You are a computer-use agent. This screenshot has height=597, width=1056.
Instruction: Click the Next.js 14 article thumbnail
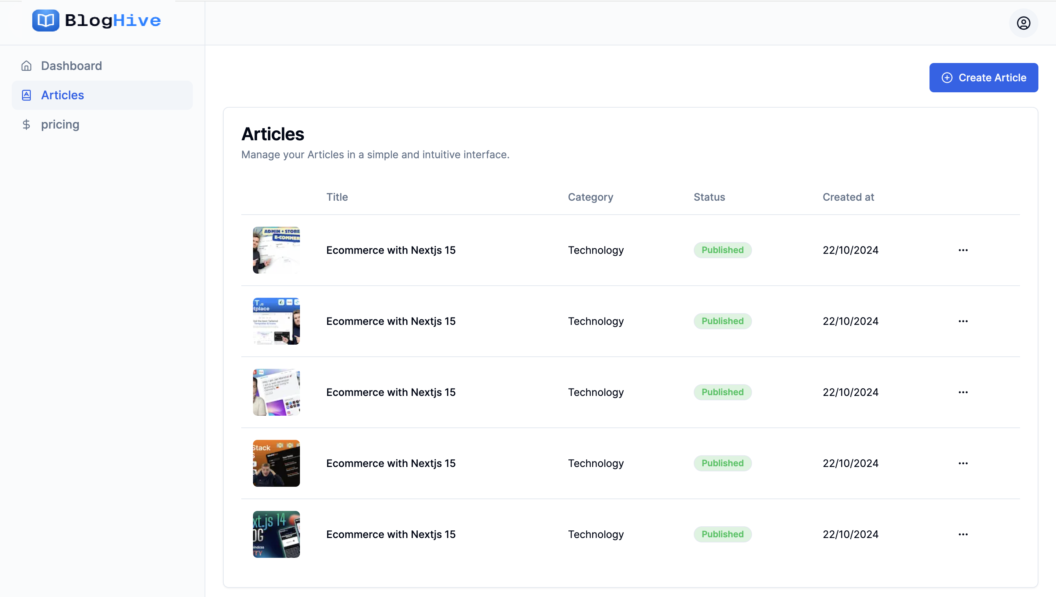276,534
